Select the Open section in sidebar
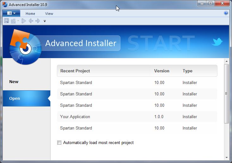 pos(15,99)
